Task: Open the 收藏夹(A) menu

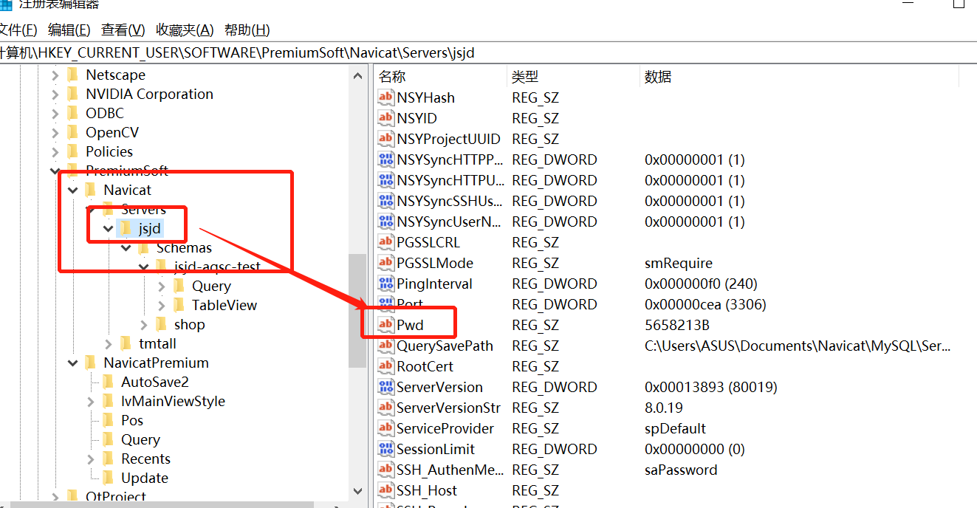Action: coord(185,30)
